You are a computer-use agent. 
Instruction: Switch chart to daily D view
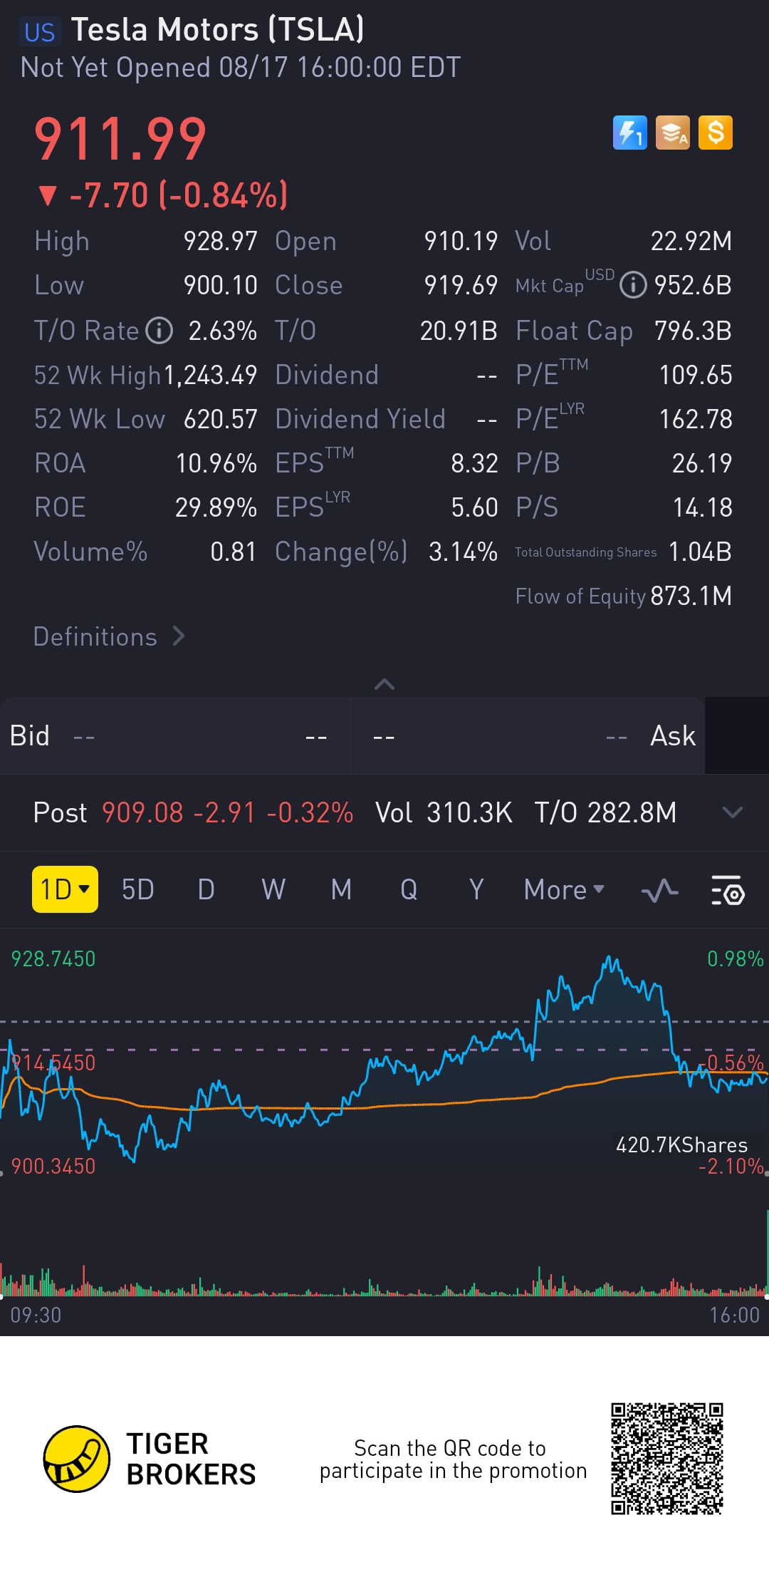tap(206, 890)
